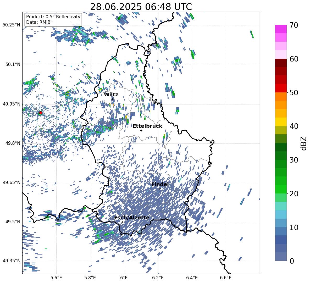The width and height of the screenshot is (310, 283).
Task: Click the Wiltz station cross marker
Action: pyautogui.click(x=113, y=99)
